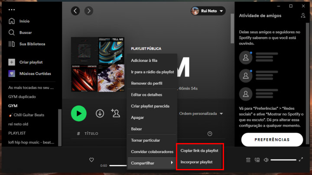The width and height of the screenshot is (312, 175).
Task: Open the connect to device icon
Action: [x=257, y=160]
